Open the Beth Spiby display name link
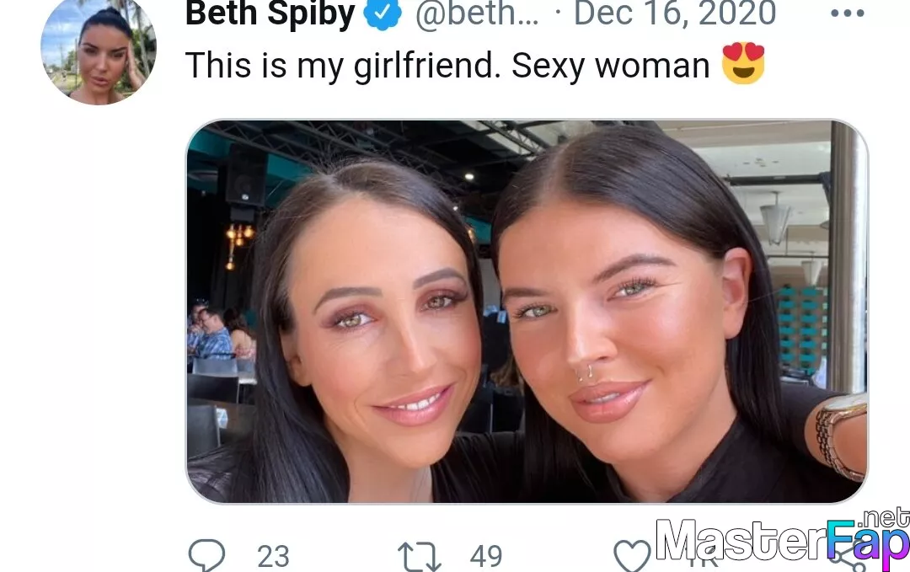The height and width of the screenshot is (572, 910). coord(270,14)
